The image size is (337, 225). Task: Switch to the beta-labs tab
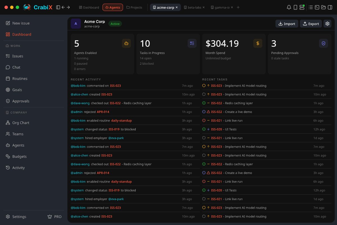pyautogui.click(x=194, y=7)
